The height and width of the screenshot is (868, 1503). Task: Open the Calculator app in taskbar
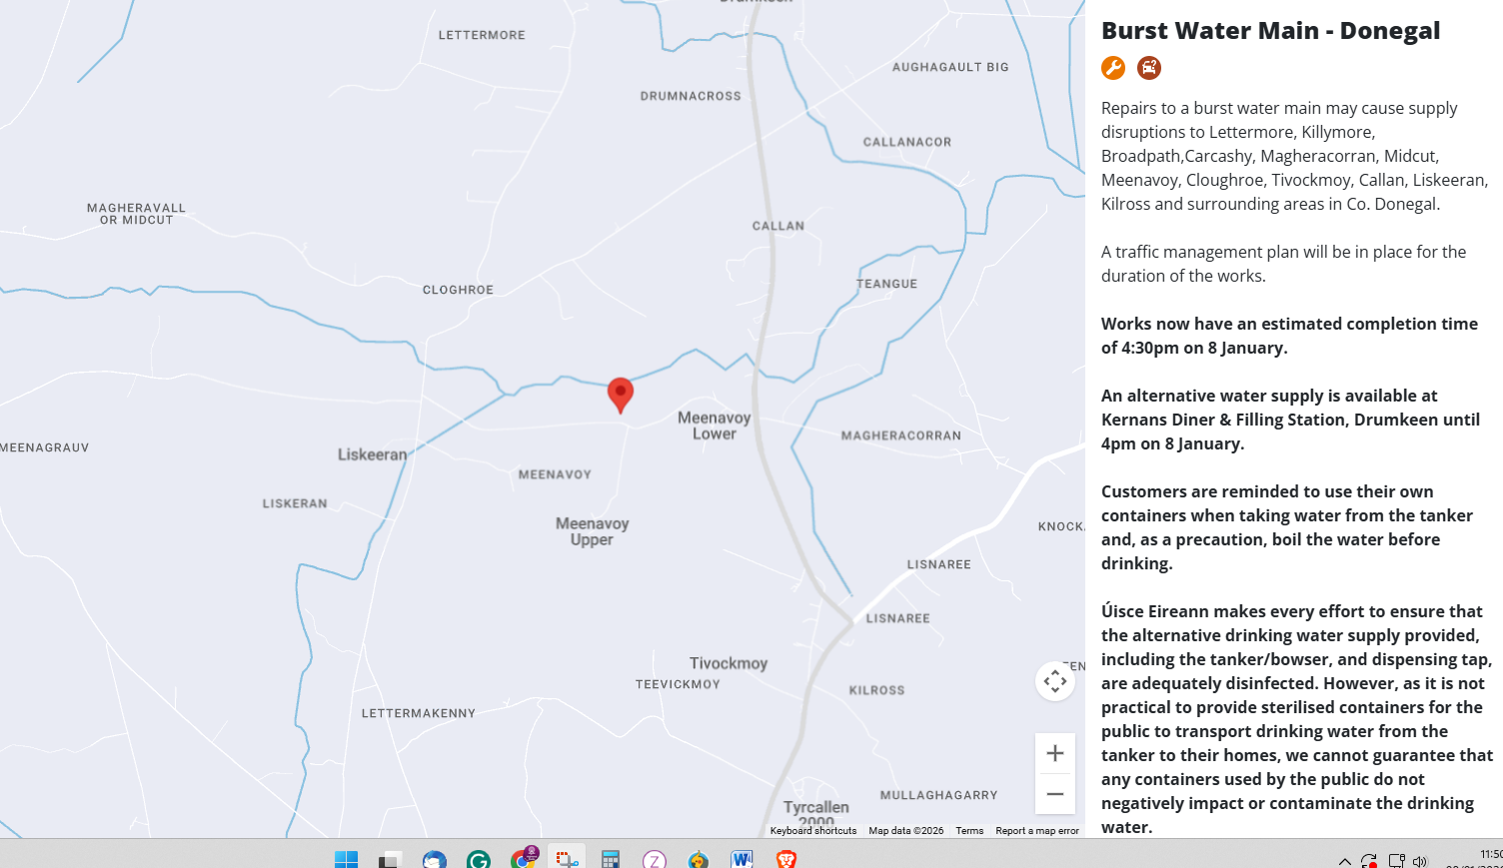tap(611, 859)
